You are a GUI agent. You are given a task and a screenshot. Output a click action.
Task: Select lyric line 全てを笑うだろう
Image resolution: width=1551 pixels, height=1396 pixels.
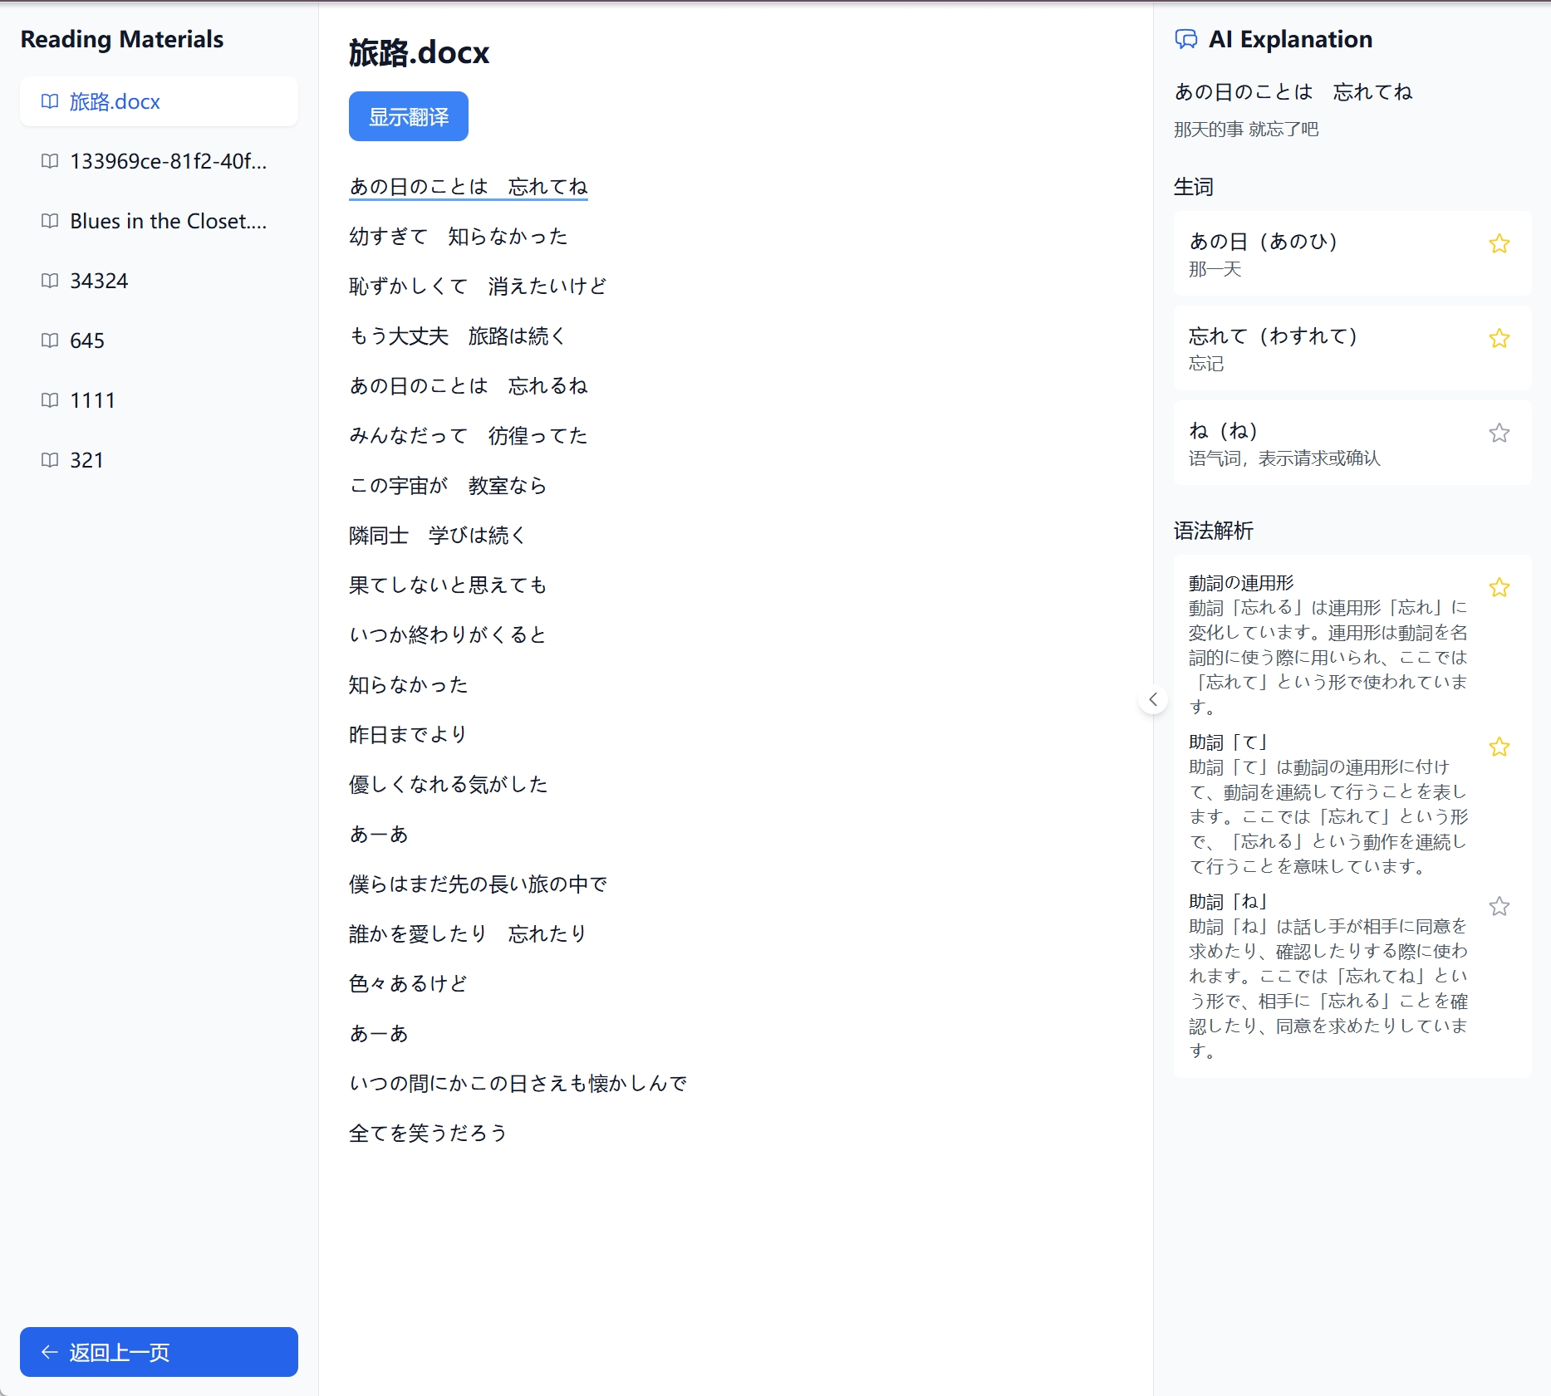pos(429,1134)
